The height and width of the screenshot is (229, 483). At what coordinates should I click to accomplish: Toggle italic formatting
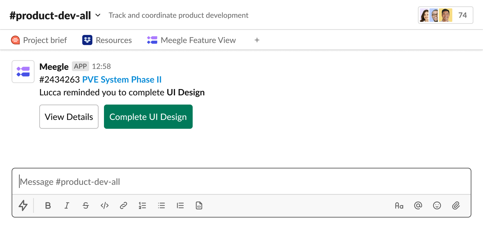click(x=67, y=206)
